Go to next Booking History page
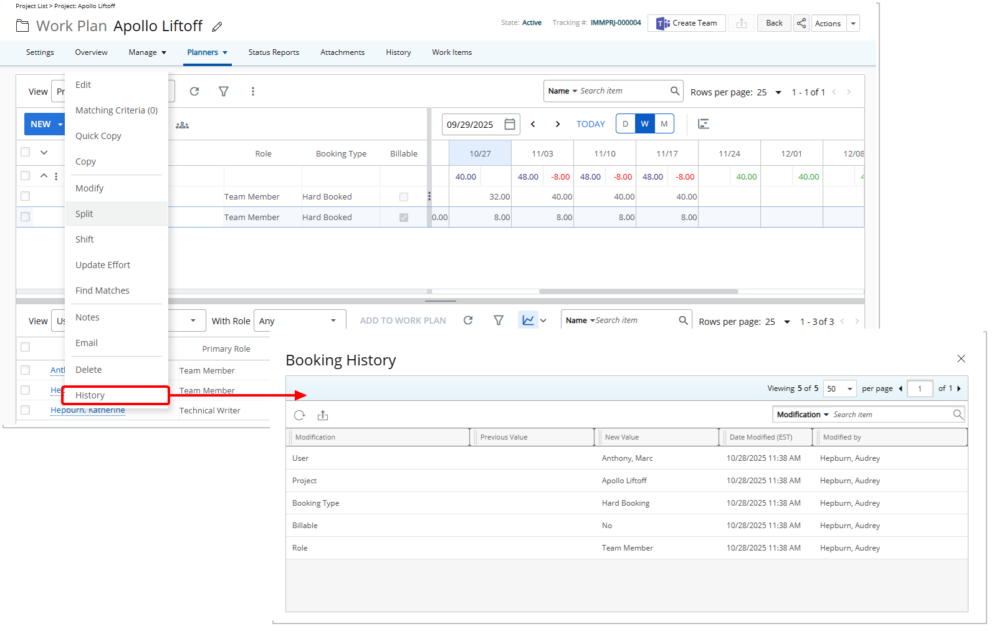Viewport: 994px width, 631px height. click(x=959, y=388)
